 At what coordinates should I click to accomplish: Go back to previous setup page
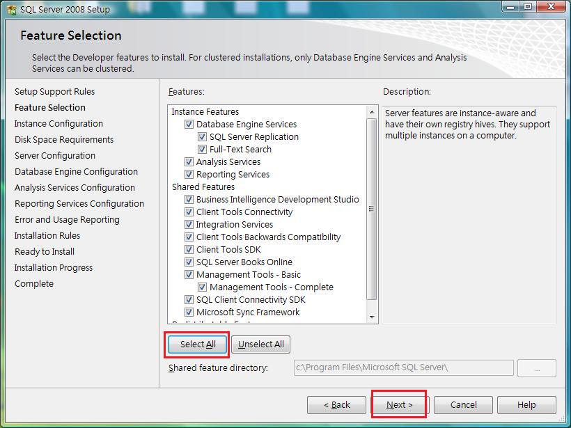pyautogui.click(x=336, y=405)
